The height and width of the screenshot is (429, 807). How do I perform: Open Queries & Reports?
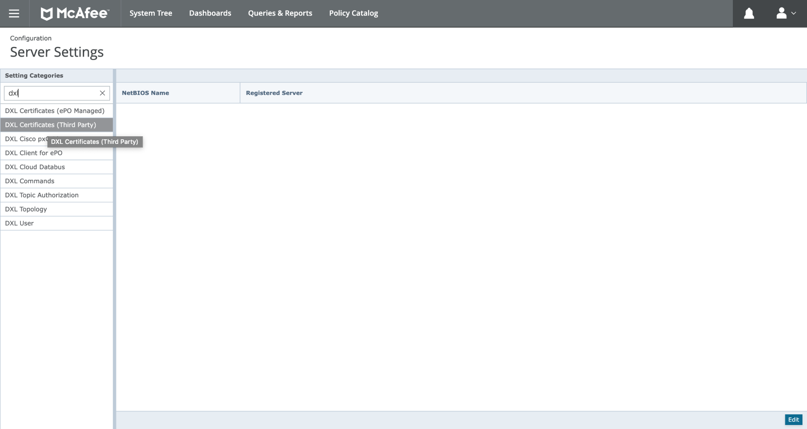tap(280, 14)
